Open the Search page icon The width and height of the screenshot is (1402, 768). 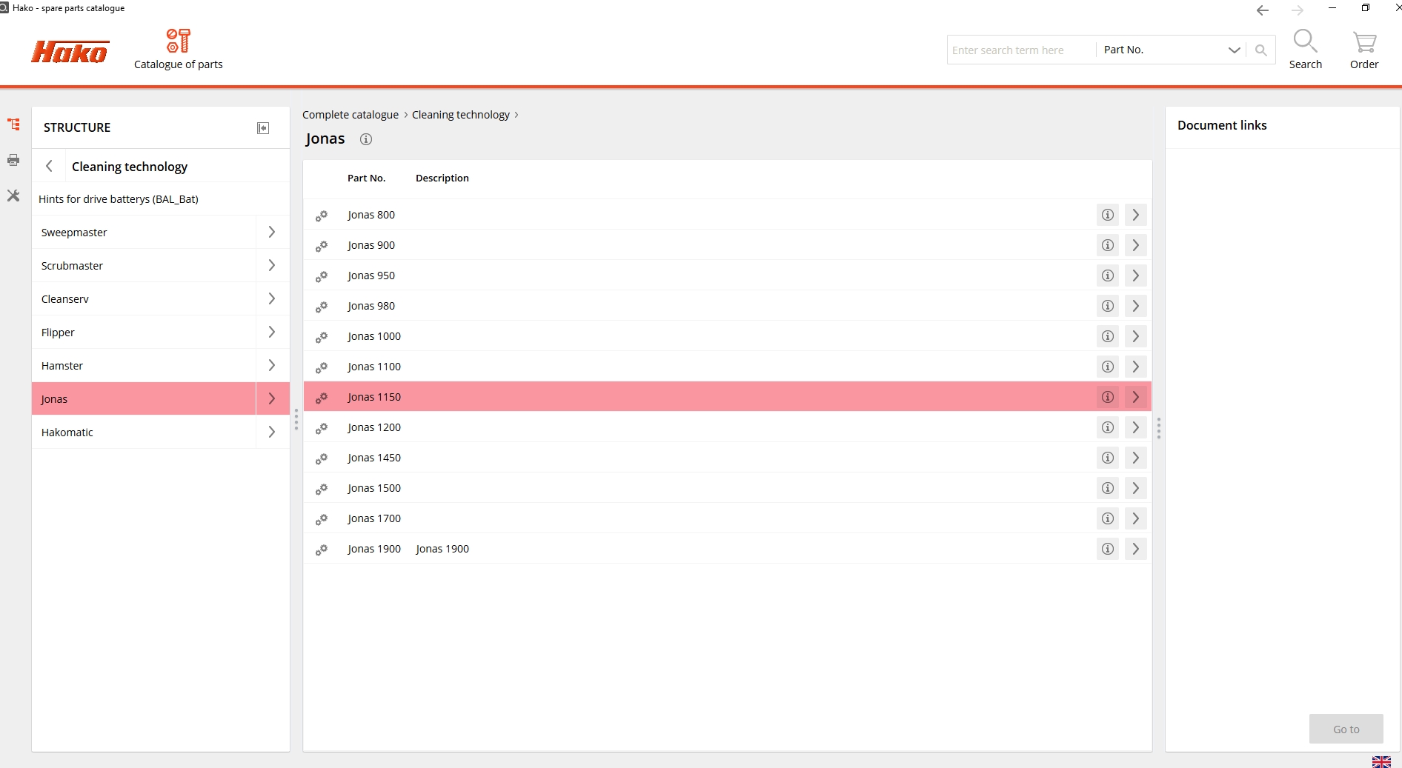pyautogui.click(x=1305, y=49)
